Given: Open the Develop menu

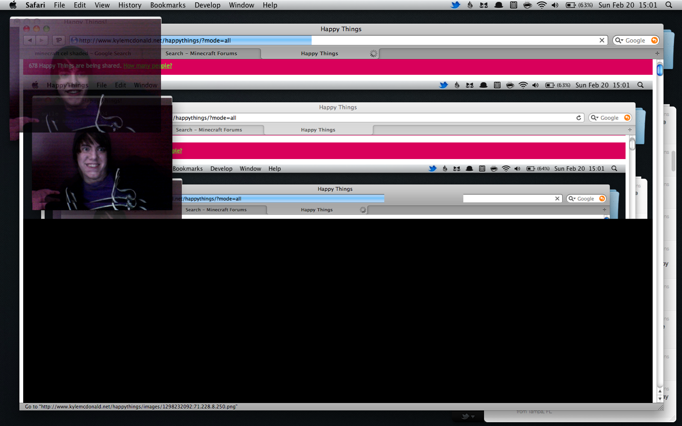Looking at the screenshot, I should 207,5.
